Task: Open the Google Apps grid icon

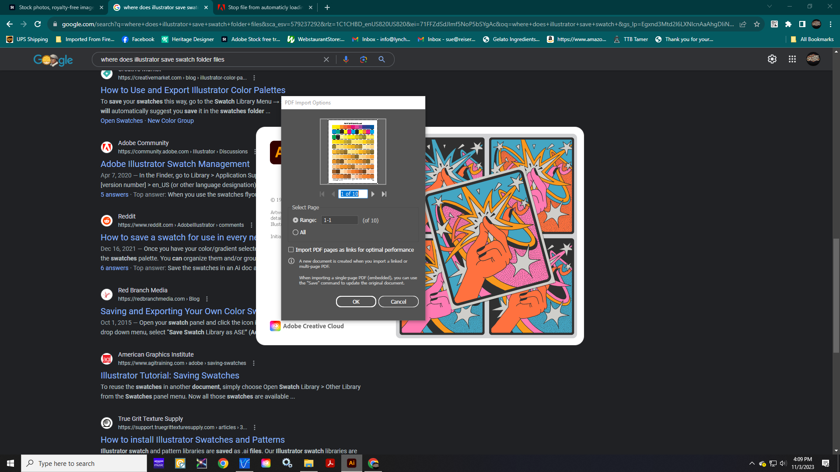Action: pos(792,59)
